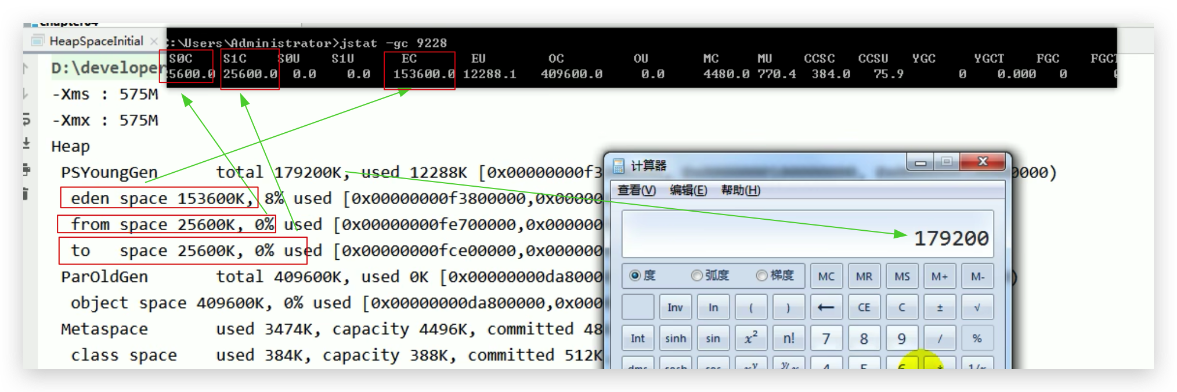The image size is (1177, 392).
Task: Click the calculator display showing 179200
Action: pos(807,235)
